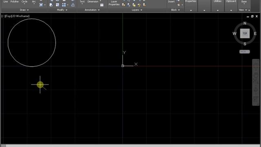The height and width of the screenshot is (147, 261).
Task: Open the Hatch icon's dropdown arrow
Action: tap(45, 5)
